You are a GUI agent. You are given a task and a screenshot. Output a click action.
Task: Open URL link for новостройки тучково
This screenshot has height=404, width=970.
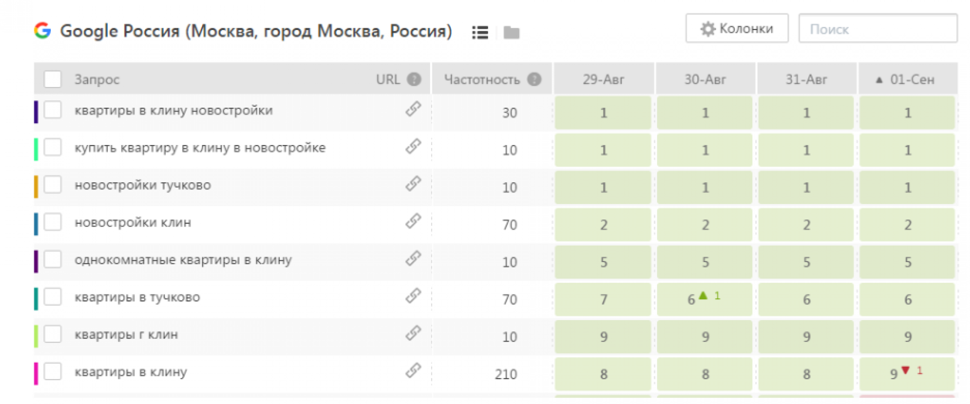point(413,184)
